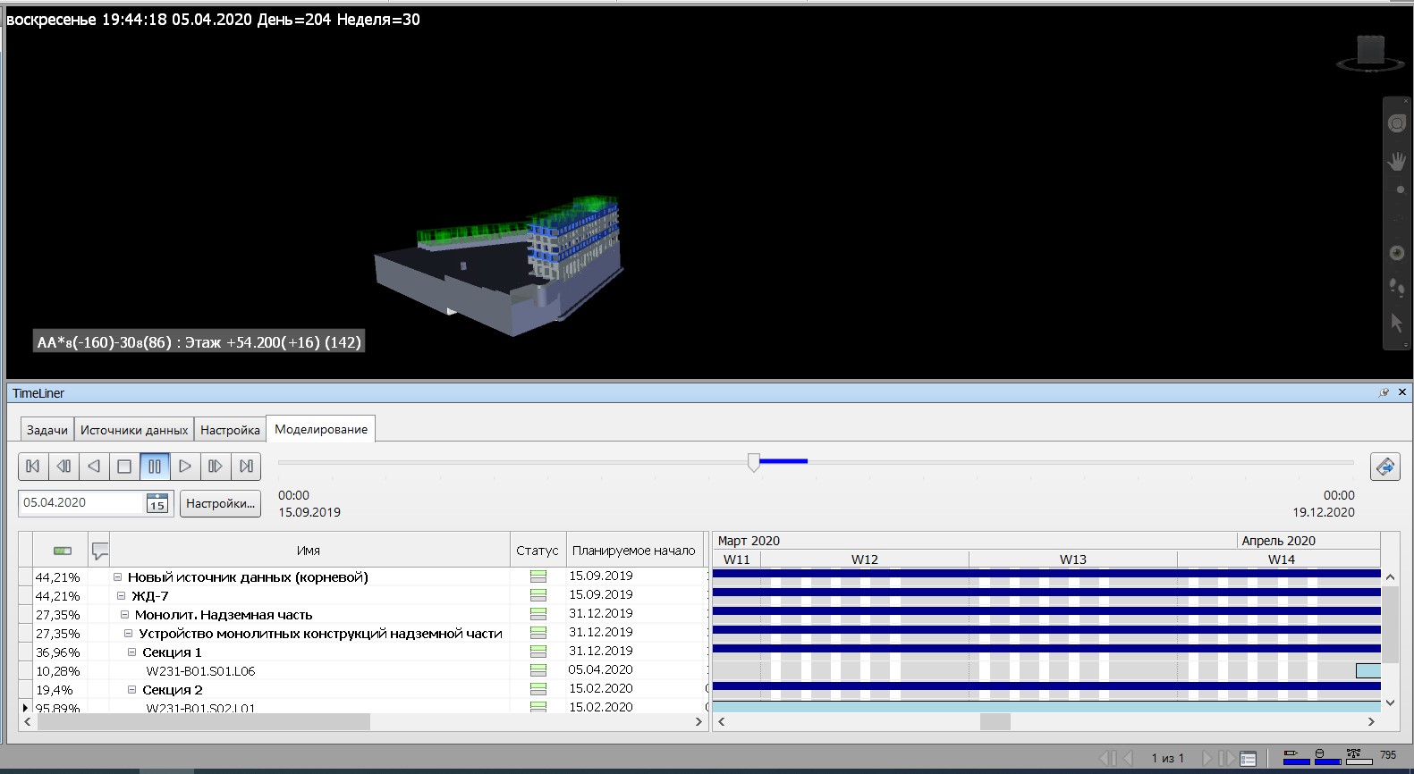Click status icon of ЖД-7 row
1414x774 pixels.
pyautogui.click(x=538, y=595)
